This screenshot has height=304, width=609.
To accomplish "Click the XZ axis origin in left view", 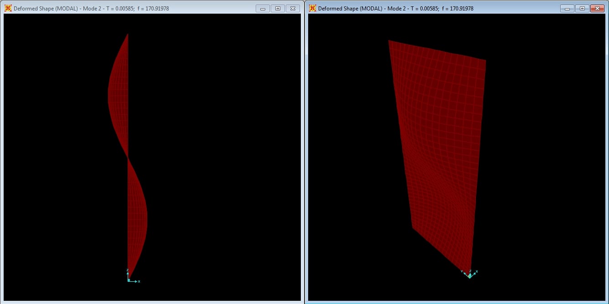I will [128, 281].
